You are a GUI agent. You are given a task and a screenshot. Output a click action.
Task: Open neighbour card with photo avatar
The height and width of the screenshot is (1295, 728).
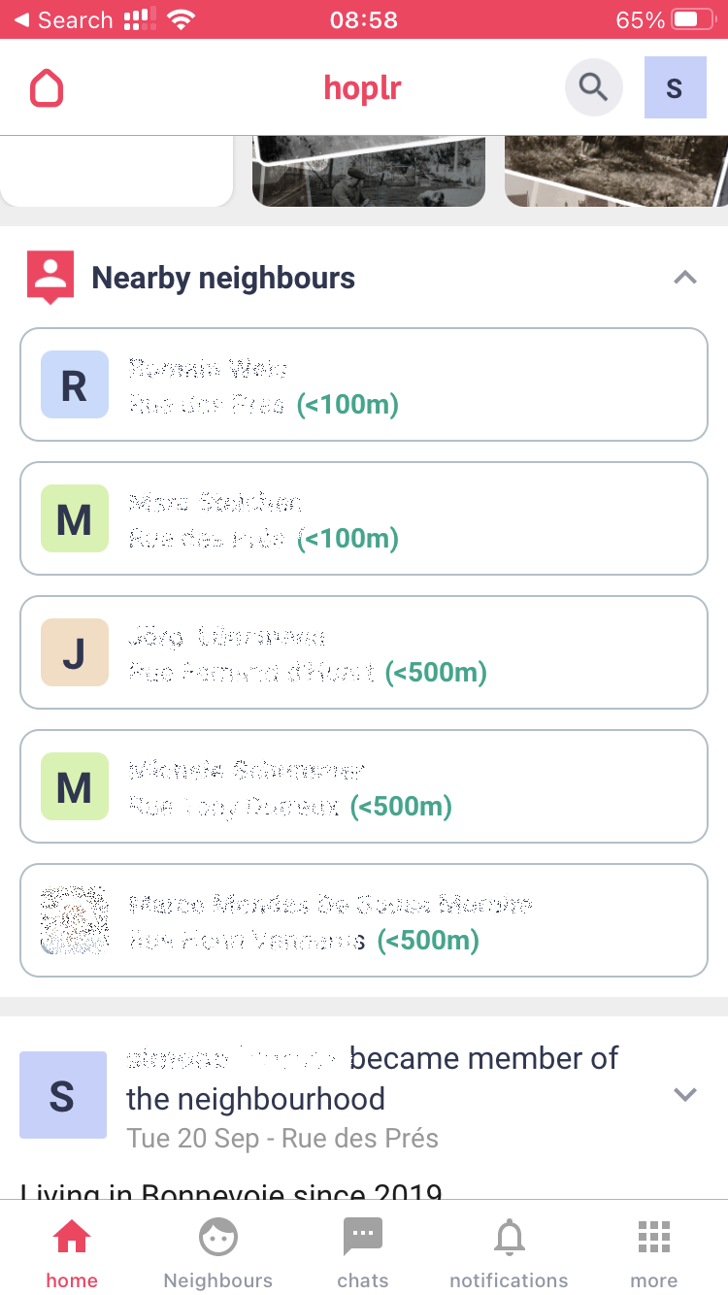click(364, 920)
